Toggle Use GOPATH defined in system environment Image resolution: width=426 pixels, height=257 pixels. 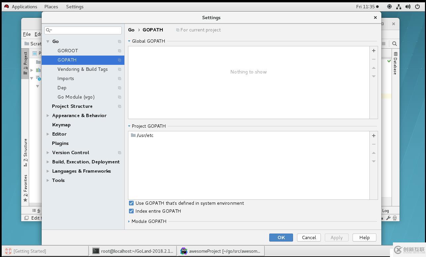(131, 203)
